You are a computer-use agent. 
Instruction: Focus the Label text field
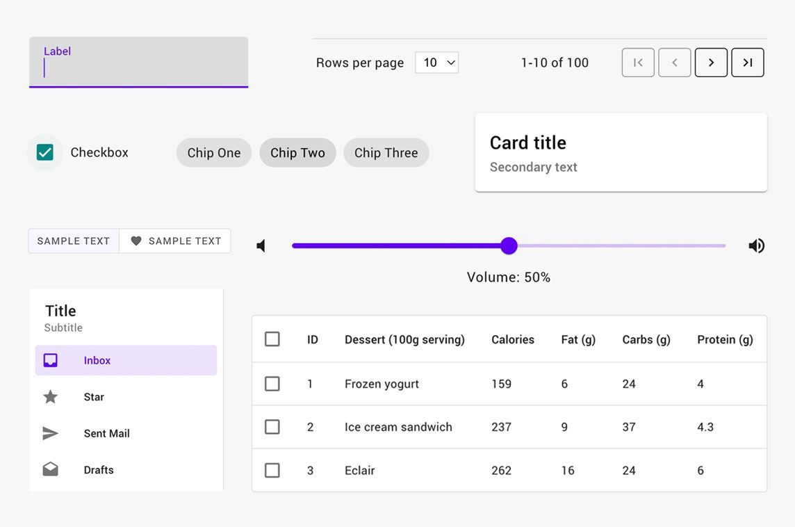point(138,63)
